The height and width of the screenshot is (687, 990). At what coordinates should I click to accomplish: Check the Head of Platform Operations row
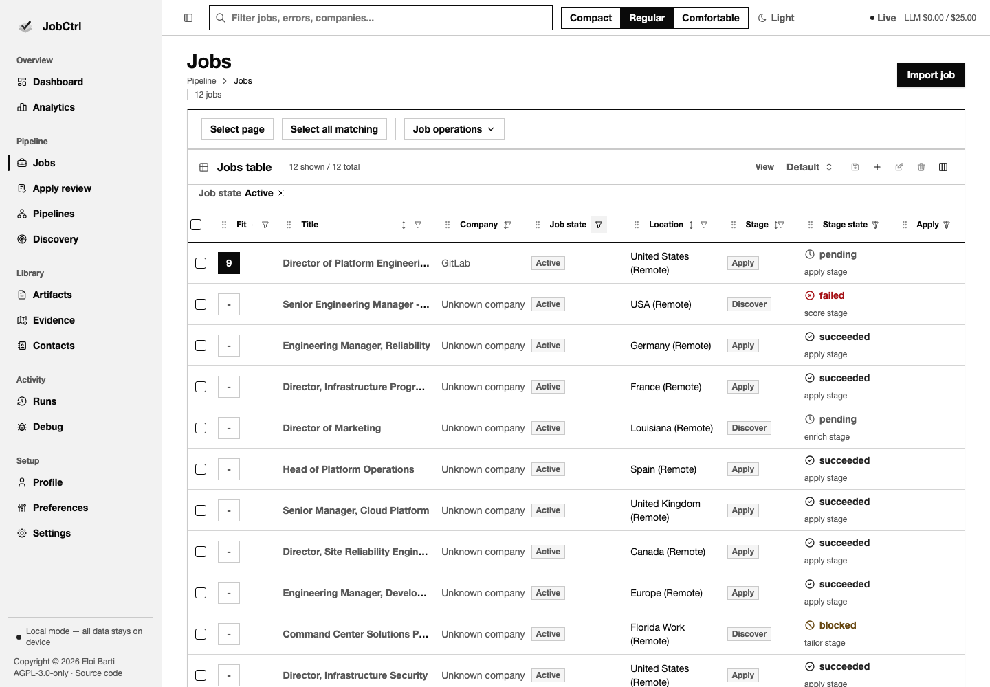[x=201, y=469]
